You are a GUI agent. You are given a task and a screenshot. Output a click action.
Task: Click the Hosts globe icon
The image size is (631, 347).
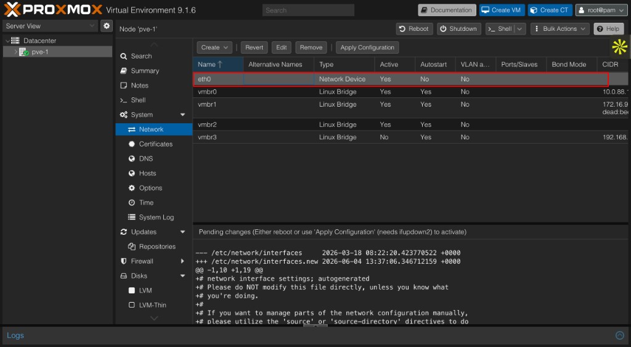tap(132, 173)
